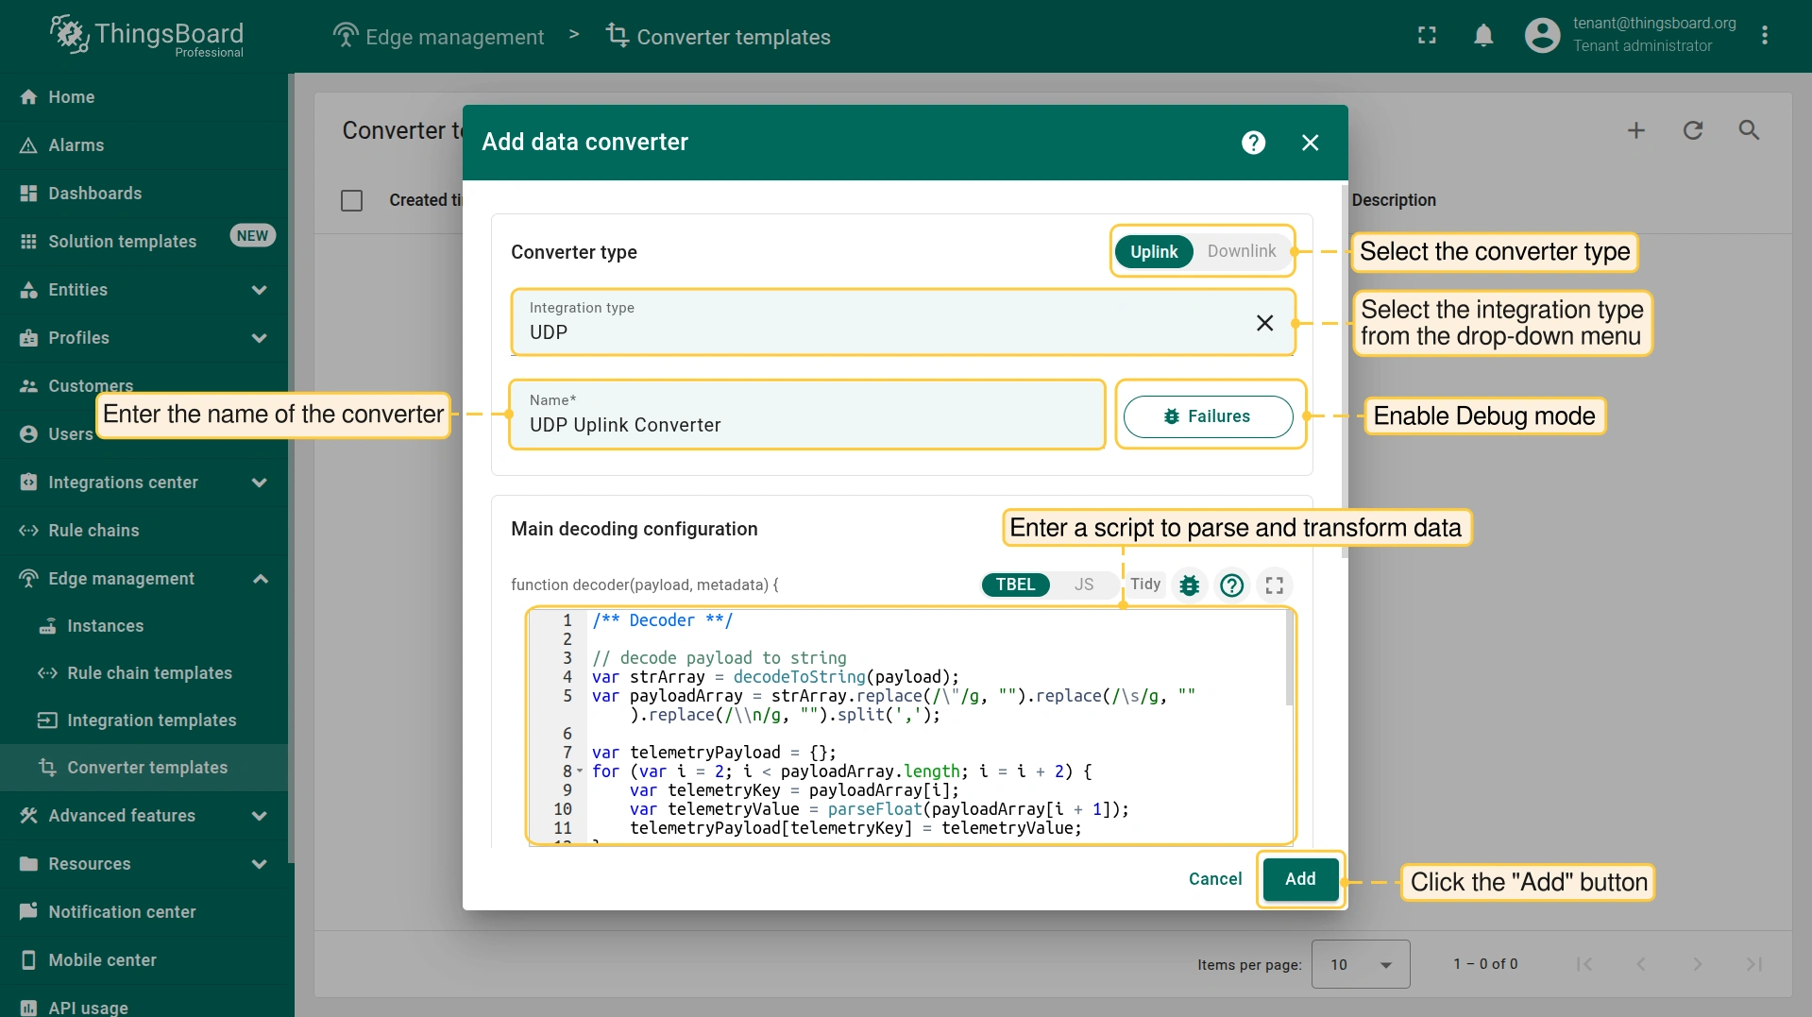This screenshot has width=1812, height=1017.
Task: Click the Cancel button
Action: pos(1215,879)
